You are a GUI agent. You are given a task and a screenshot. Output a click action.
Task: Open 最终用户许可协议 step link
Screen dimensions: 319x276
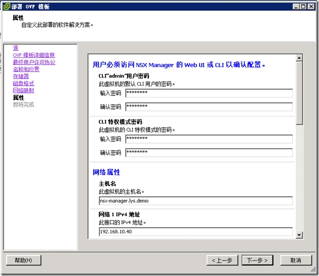(x=34, y=62)
